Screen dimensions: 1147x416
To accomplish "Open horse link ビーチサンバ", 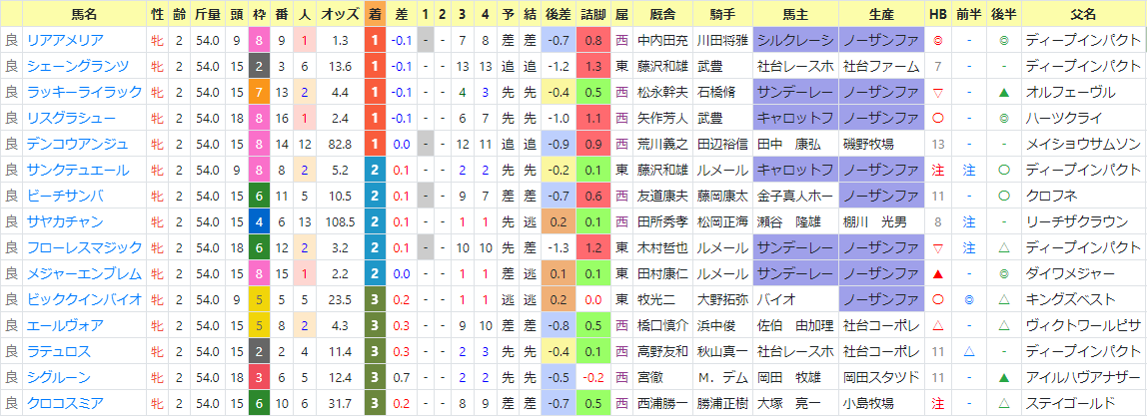I will tap(65, 196).
